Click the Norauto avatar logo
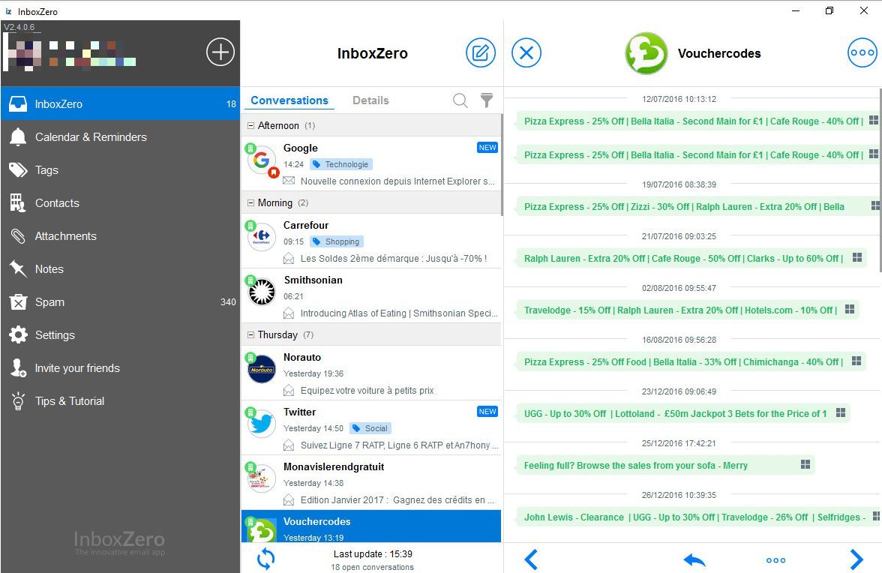This screenshot has width=882, height=573. tap(262, 369)
